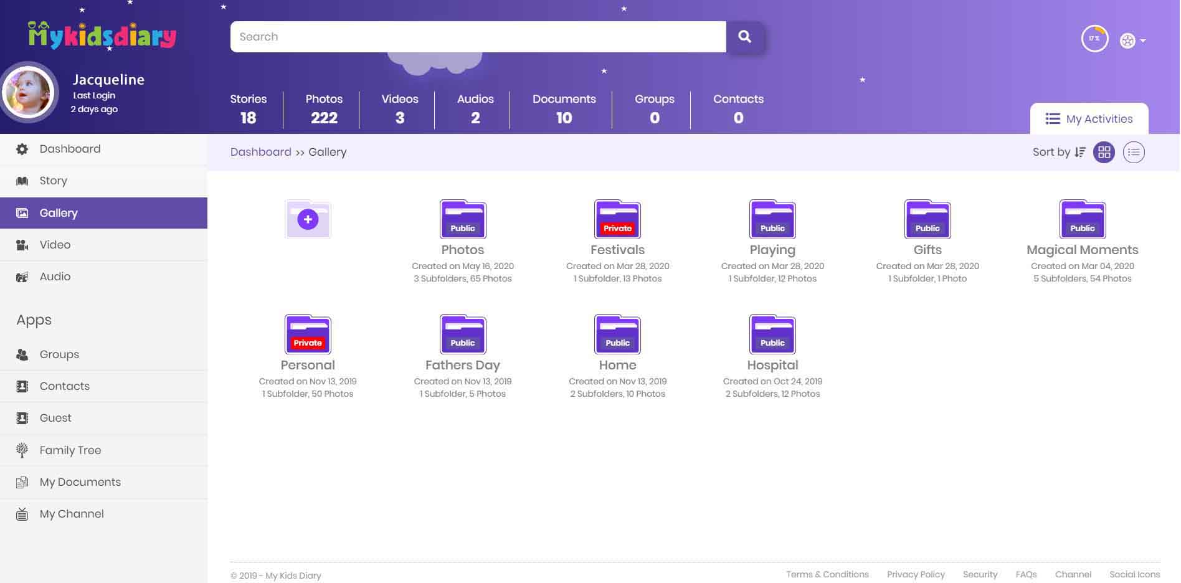Open the Personal private folder

[x=308, y=334]
